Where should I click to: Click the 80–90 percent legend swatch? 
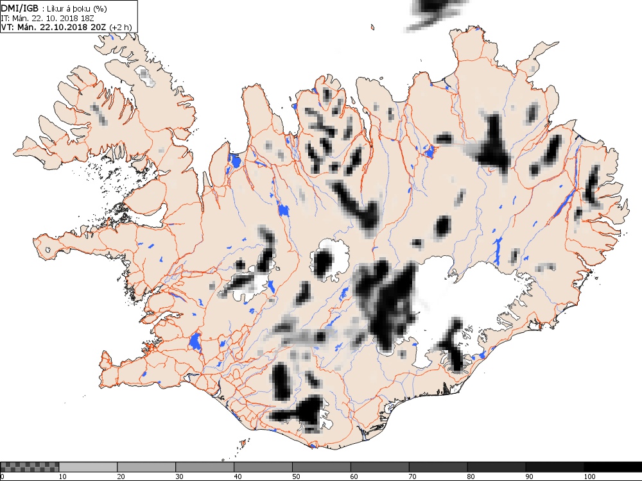pos(496,467)
